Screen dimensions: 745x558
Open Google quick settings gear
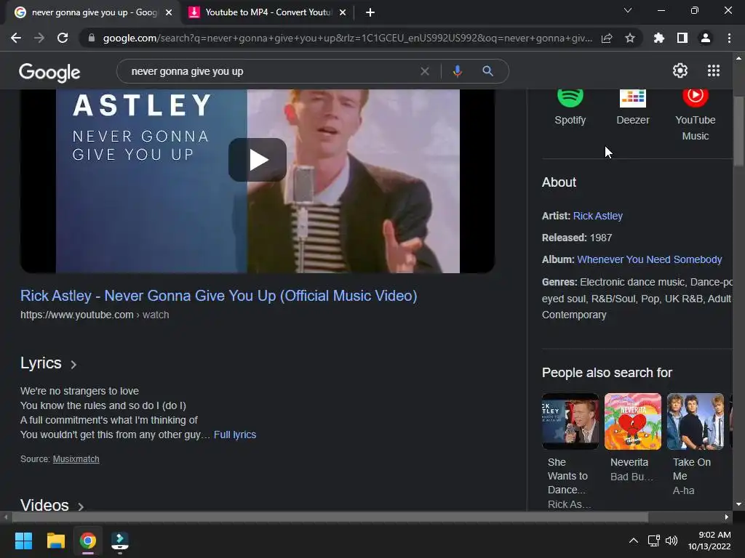[x=680, y=70]
